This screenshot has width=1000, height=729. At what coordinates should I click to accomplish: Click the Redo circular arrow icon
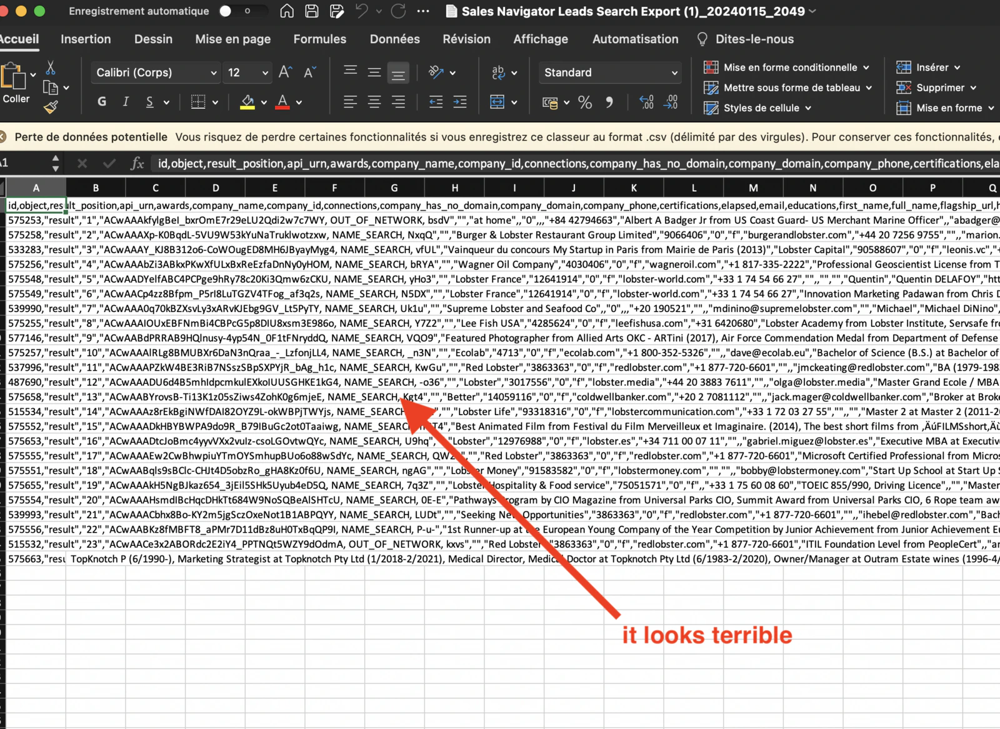coord(398,11)
